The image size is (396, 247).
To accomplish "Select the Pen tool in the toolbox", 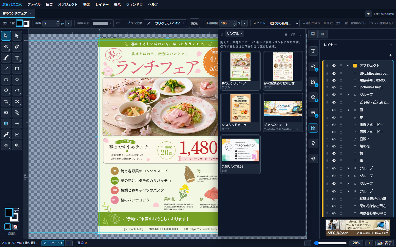I will [17, 47].
